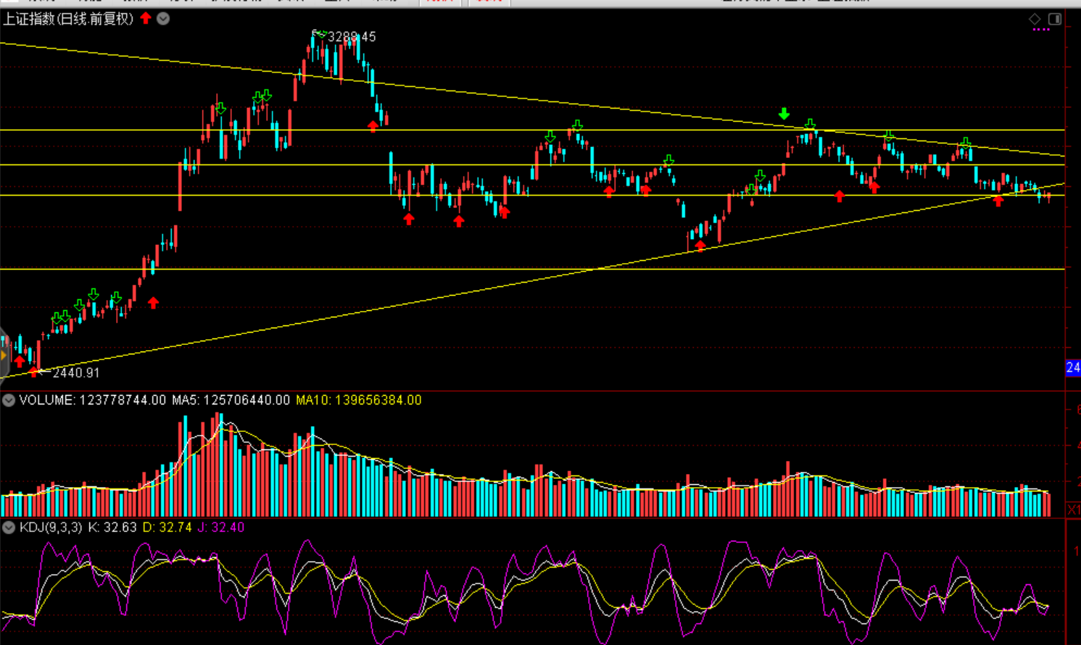This screenshot has height=645, width=1081.
Task: Click the MA10 volume average label
Action: point(359,400)
